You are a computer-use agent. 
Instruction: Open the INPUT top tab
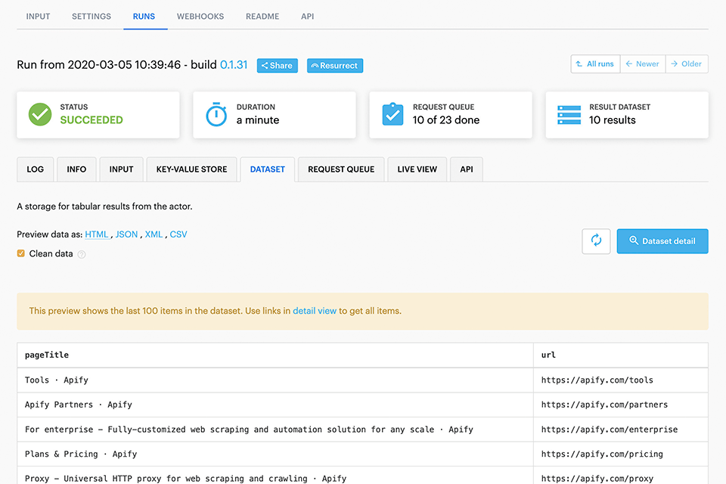(x=38, y=16)
